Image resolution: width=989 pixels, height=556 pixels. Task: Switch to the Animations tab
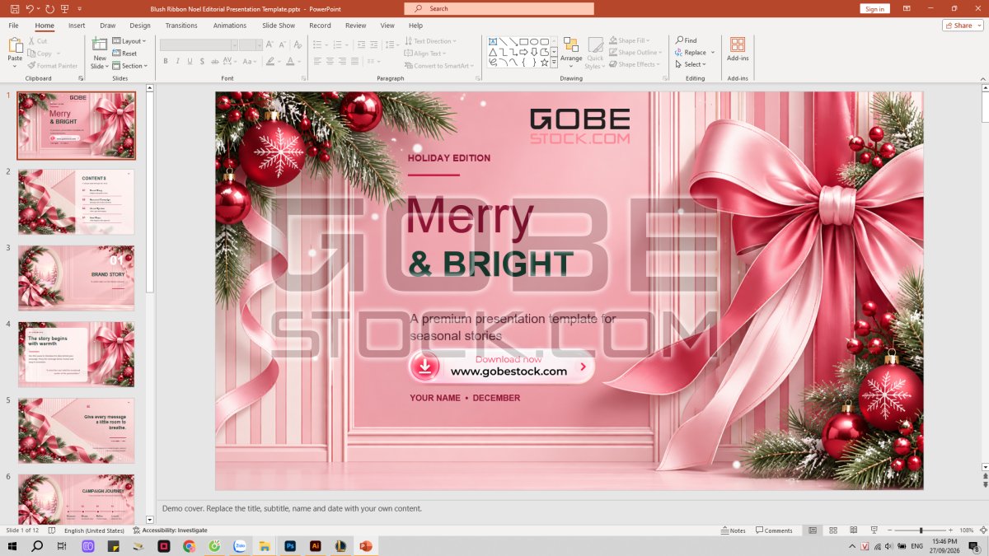pyautogui.click(x=230, y=26)
